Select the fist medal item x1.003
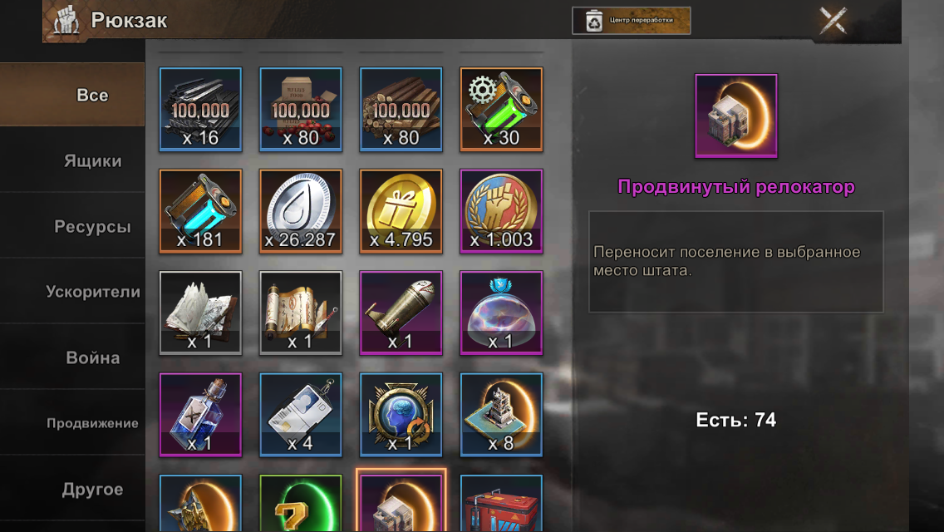The width and height of the screenshot is (944, 532). [501, 211]
